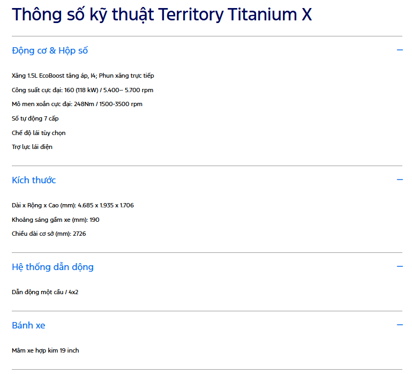Click the Chiều dài cơ sở 2726 line
412x374 pixels.
(x=49, y=234)
